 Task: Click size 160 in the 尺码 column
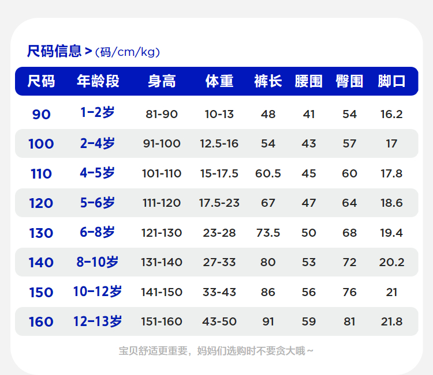(41, 322)
